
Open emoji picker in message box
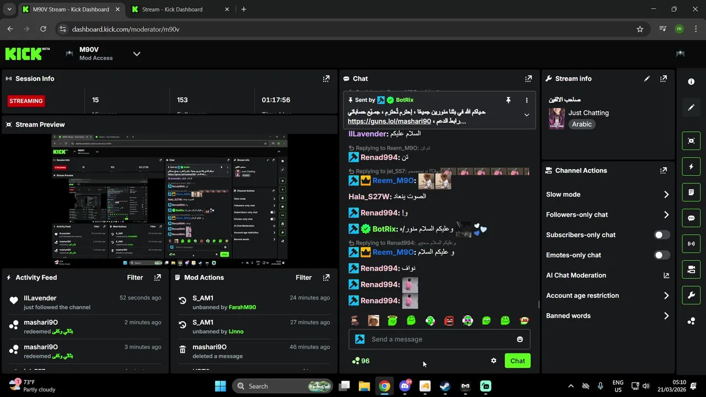[520, 339]
